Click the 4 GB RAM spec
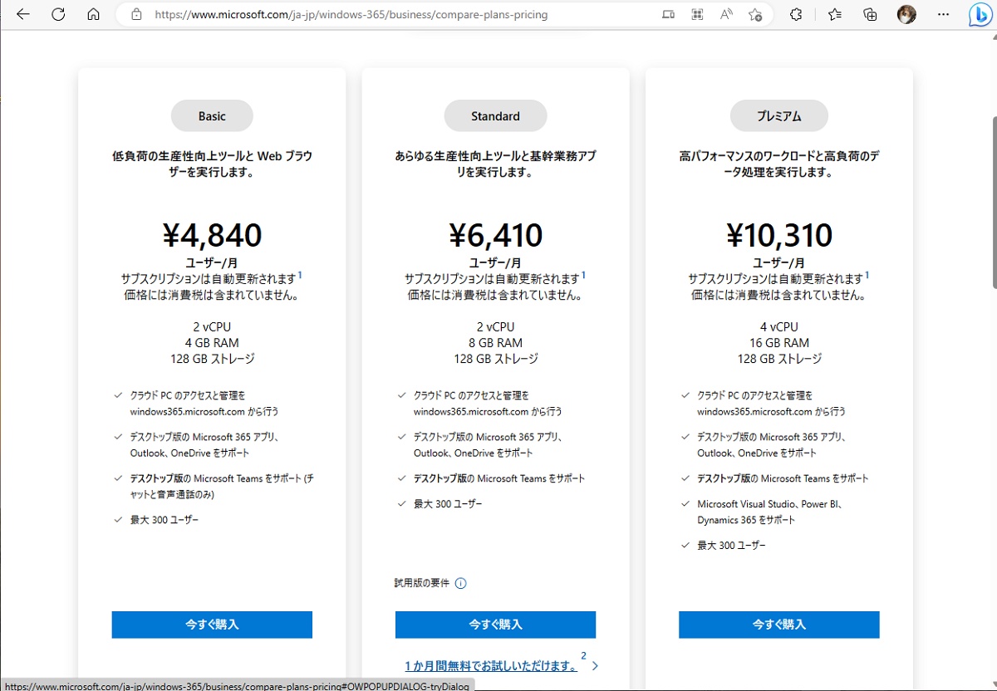This screenshot has width=997, height=691. [212, 343]
